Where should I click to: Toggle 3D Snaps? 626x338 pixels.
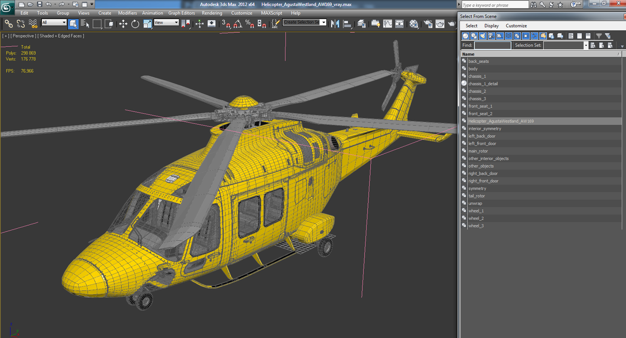pyautogui.click(x=226, y=24)
